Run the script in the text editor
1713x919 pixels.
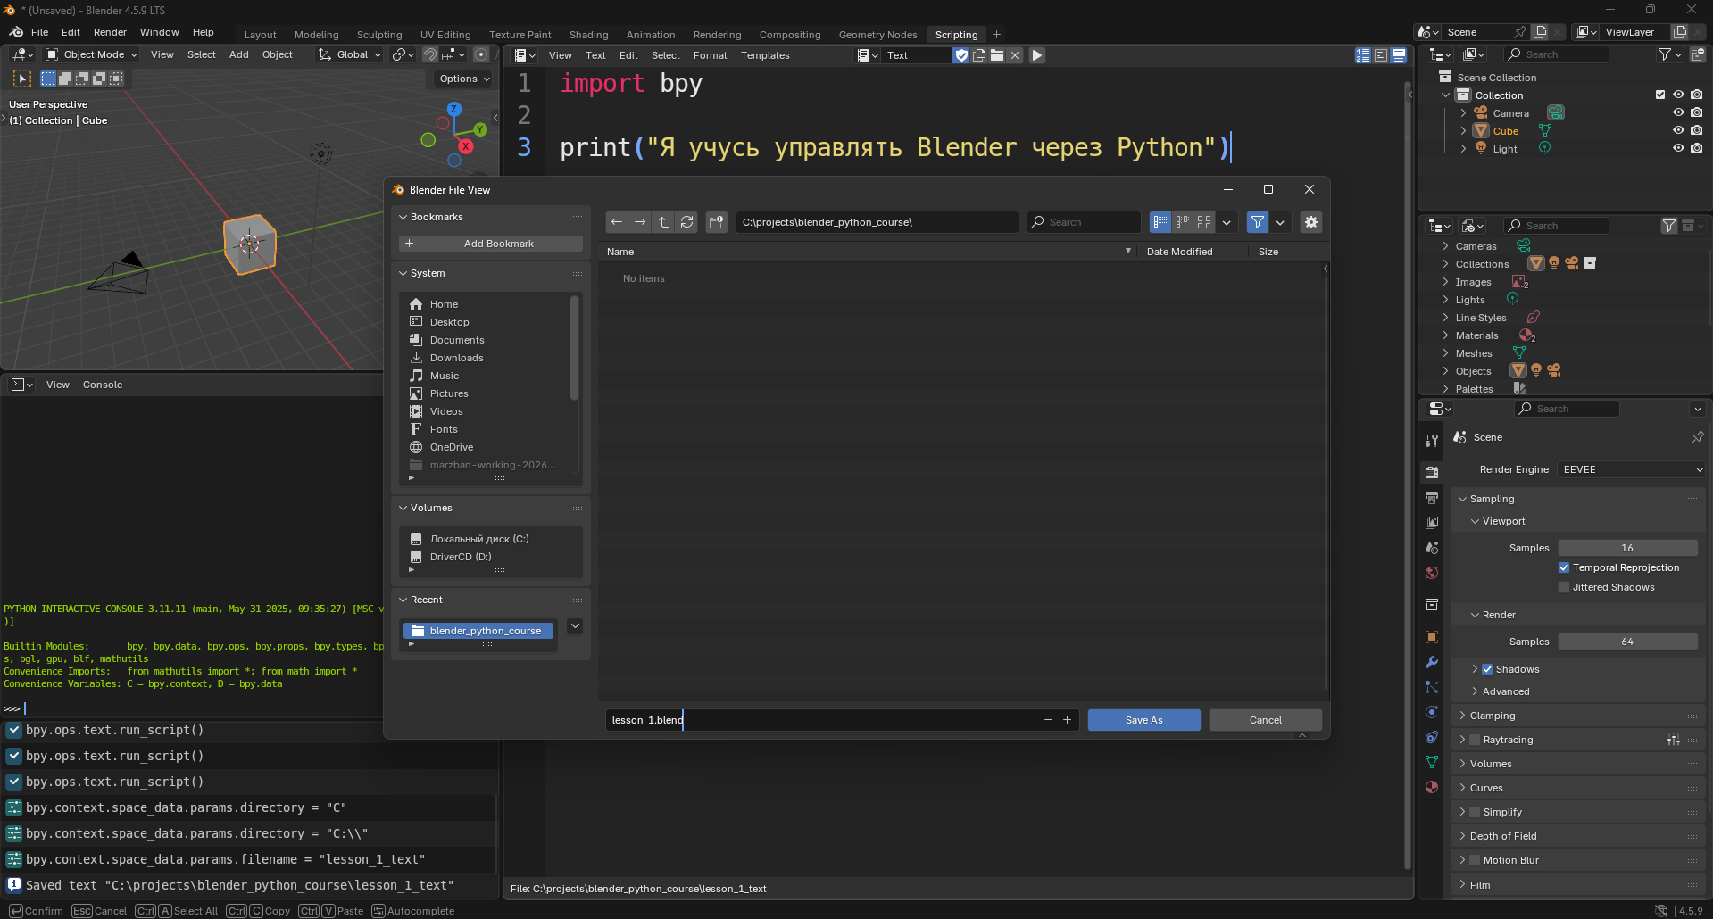tap(1037, 55)
